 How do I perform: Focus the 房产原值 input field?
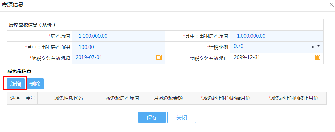point(118,36)
